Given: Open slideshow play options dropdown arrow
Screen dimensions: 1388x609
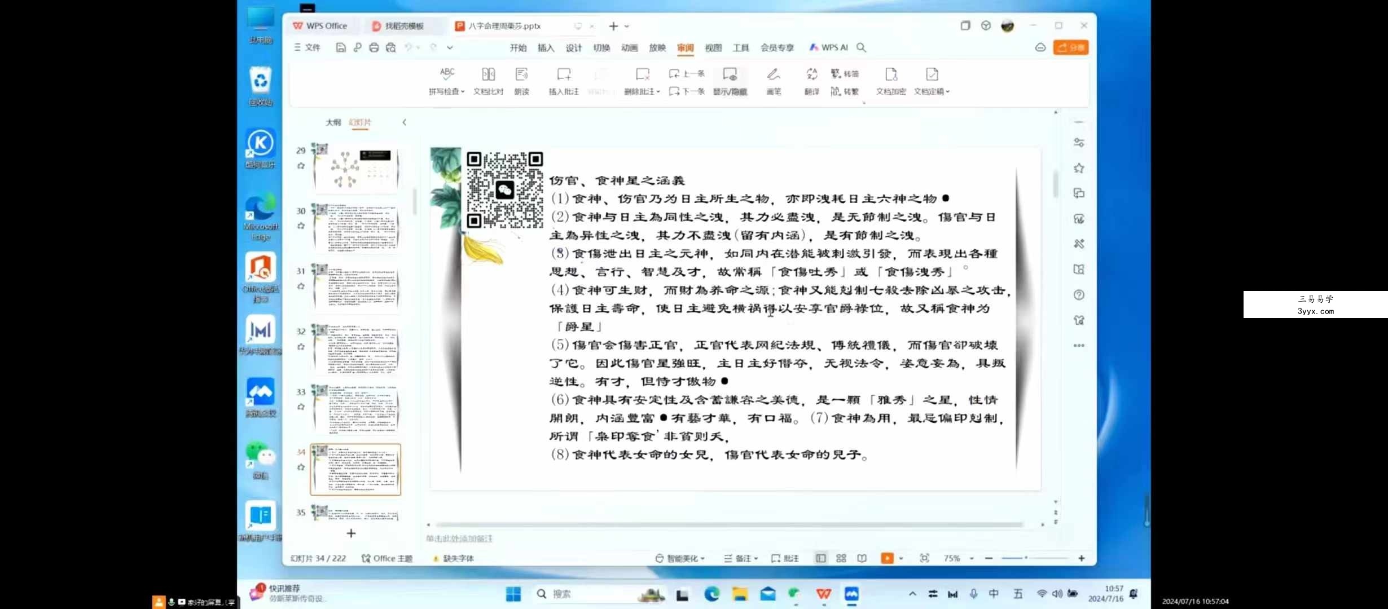Looking at the screenshot, I should [901, 558].
